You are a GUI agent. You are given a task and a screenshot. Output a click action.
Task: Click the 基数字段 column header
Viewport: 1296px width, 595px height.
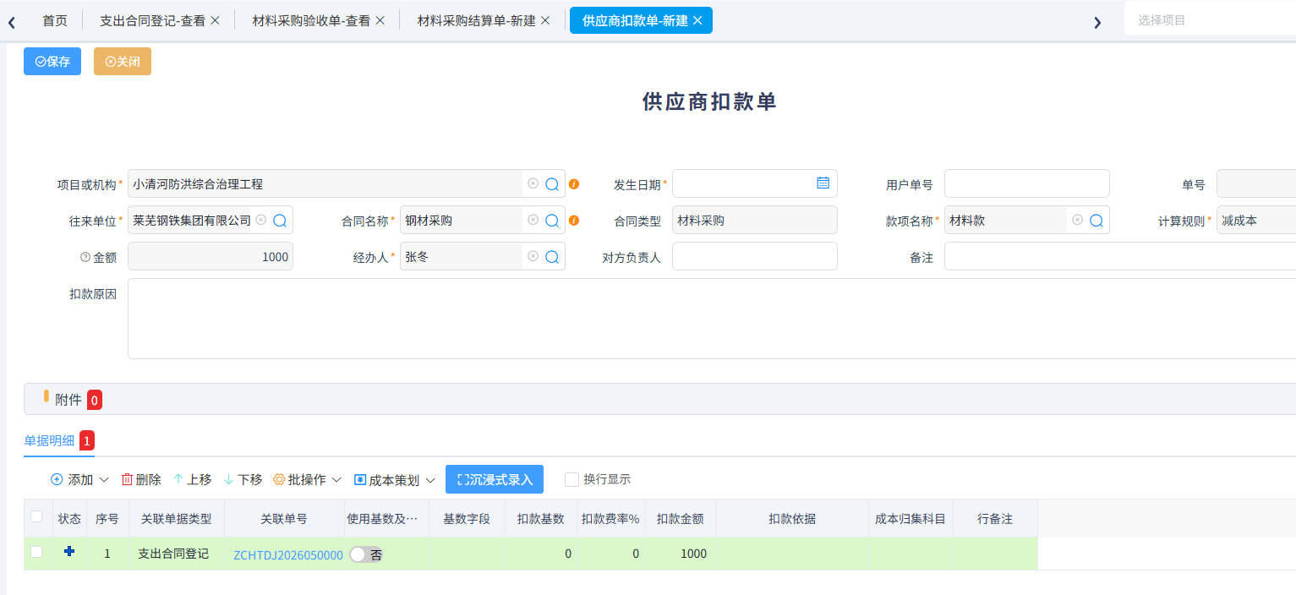pos(467,519)
